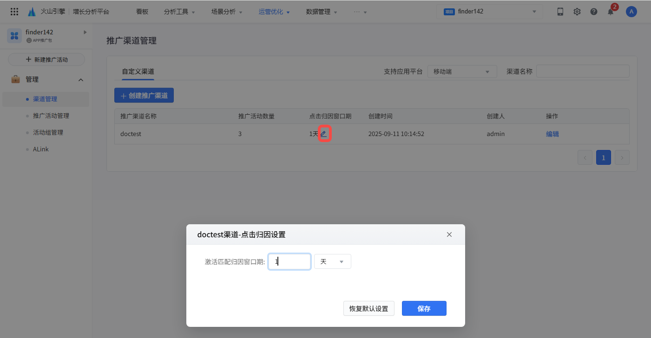Click the finder142 app icon in sidebar

pos(14,36)
